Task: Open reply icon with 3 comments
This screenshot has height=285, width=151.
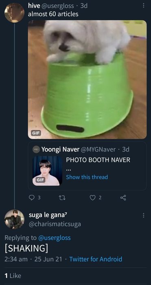Action: [32, 197]
